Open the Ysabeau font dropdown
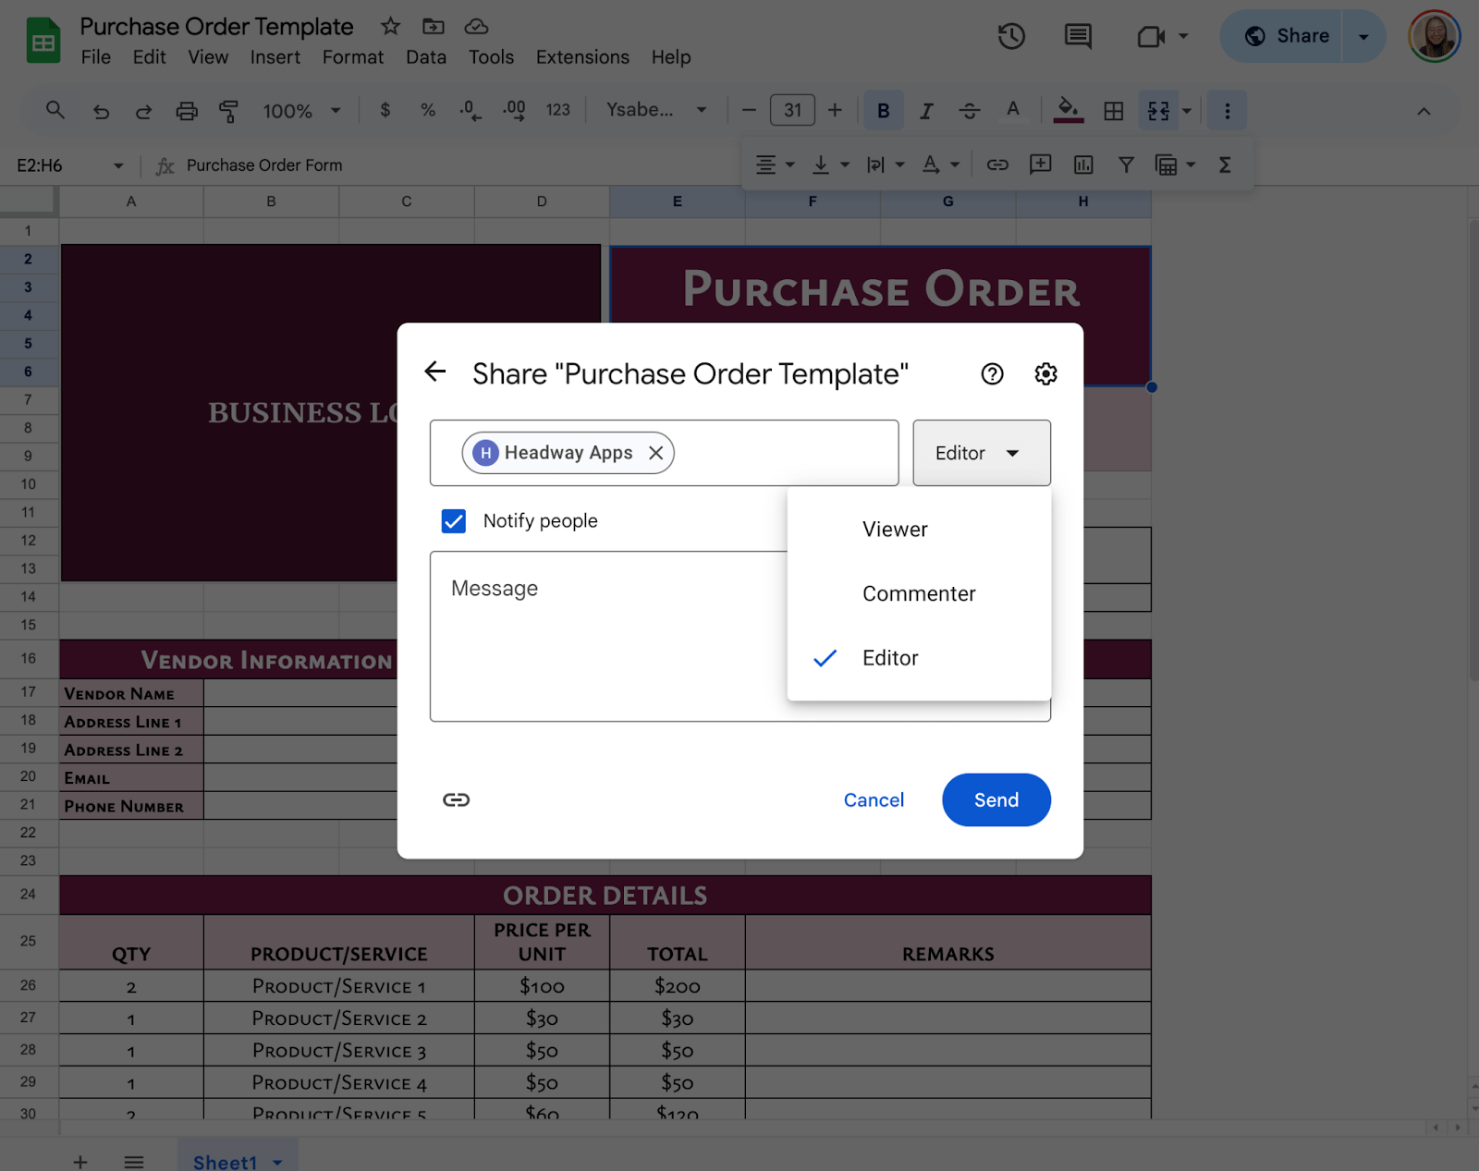This screenshot has height=1171, width=1479. coord(656,110)
